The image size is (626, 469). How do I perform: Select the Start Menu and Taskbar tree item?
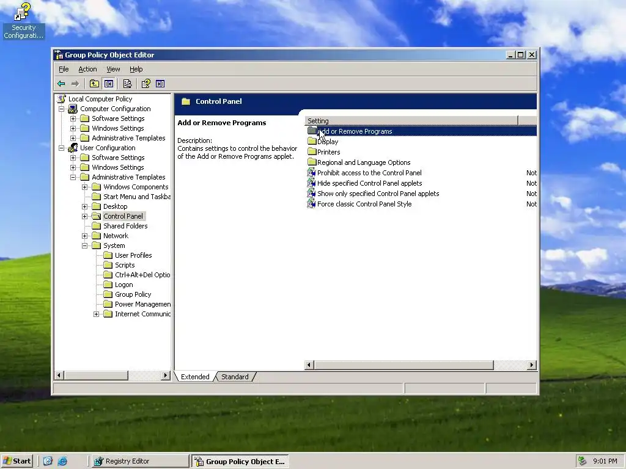point(137,197)
